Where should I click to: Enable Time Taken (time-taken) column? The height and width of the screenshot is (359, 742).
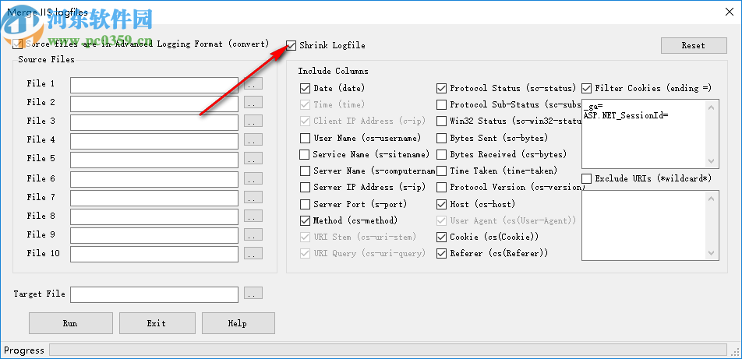[441, 171]
